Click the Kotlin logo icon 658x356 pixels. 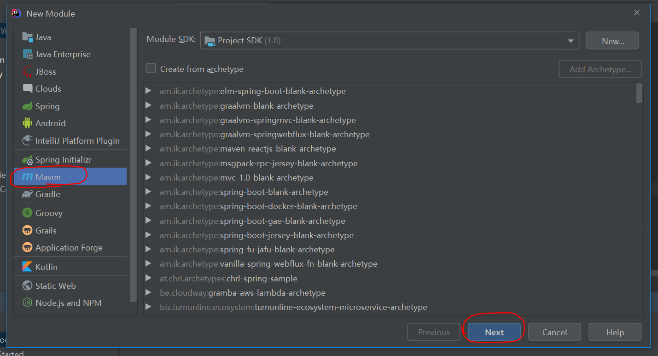(28, 267)
